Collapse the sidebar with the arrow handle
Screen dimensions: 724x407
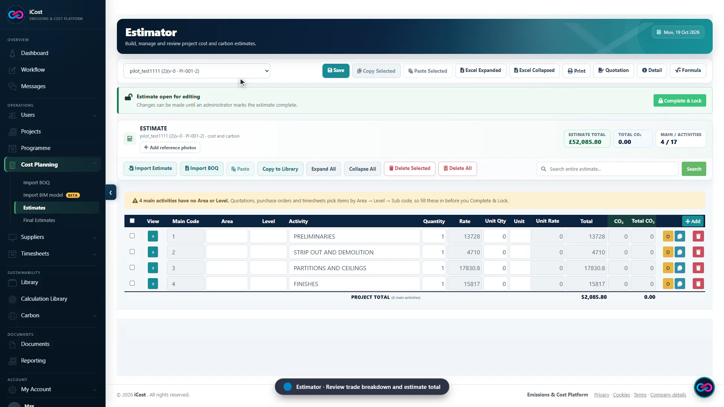tap(110, 193)
